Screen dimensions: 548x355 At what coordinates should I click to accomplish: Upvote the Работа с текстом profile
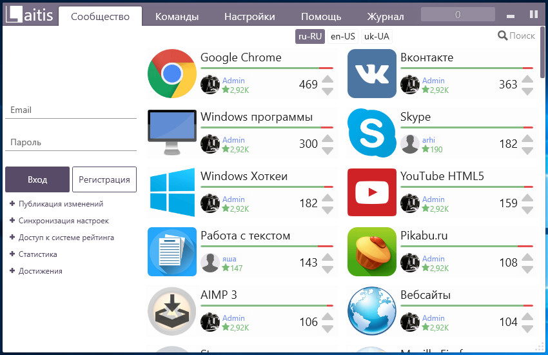(328, 258)
